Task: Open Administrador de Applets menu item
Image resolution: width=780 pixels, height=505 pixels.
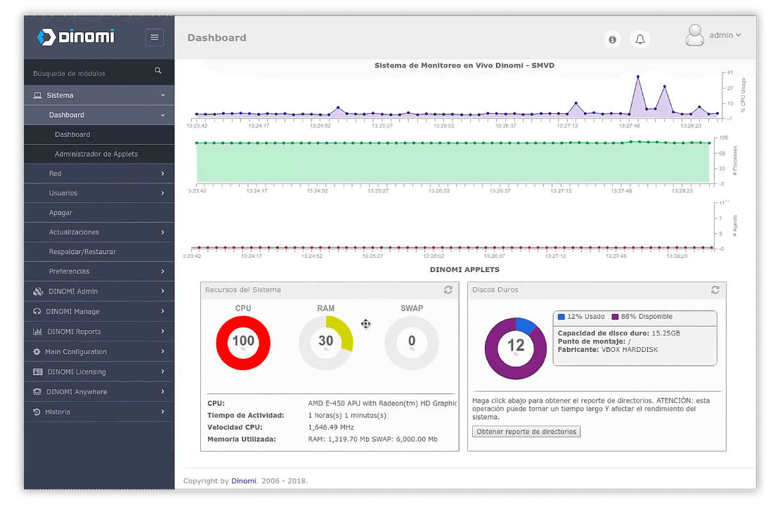Action: pyautogui.click(x=96, y=154)
